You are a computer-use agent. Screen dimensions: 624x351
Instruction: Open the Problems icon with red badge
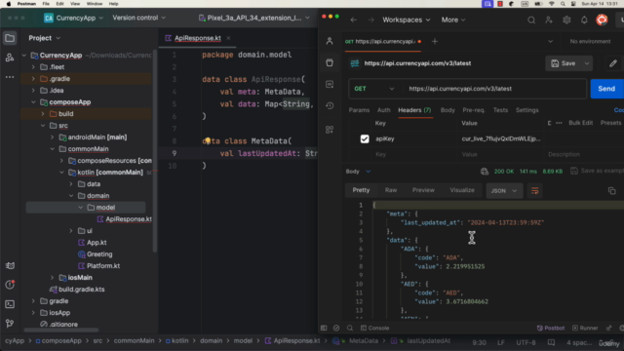[x=10, y=285]
